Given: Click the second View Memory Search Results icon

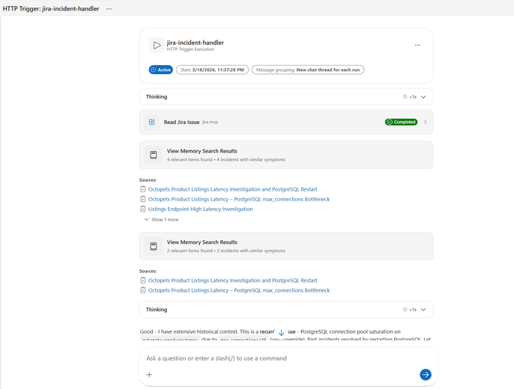Looking at the screenshot, I should (x=154, y=246).
